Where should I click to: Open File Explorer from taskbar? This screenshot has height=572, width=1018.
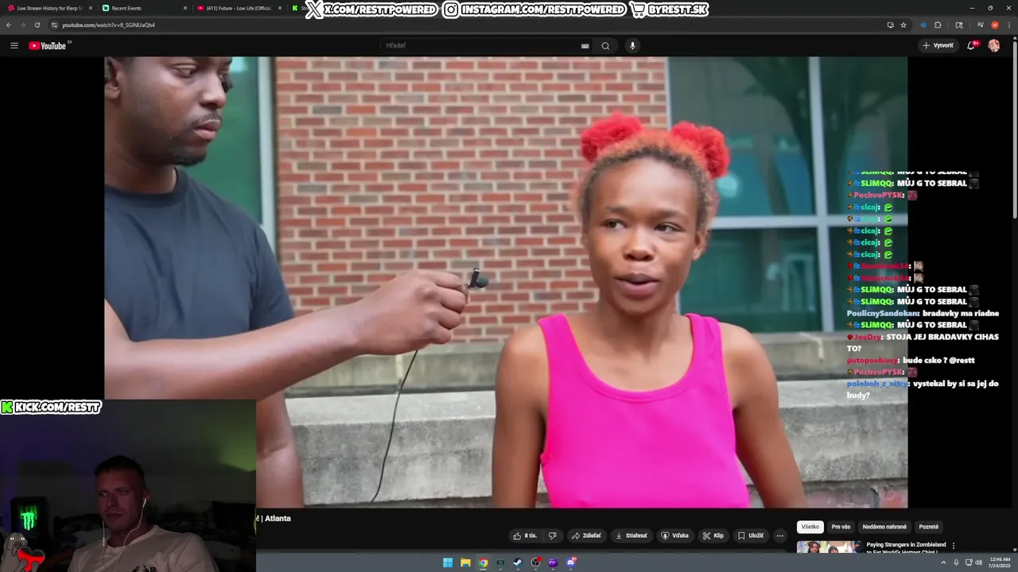[465, 562]
